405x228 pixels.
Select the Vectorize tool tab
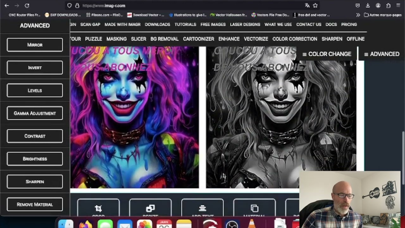pos(256,39)
